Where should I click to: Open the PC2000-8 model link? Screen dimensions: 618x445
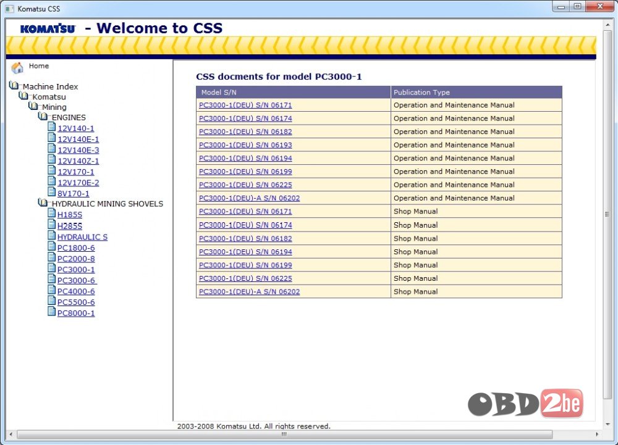[x=76, y=259]
